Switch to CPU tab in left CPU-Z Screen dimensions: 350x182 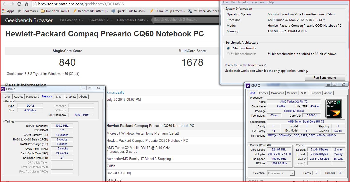[x=7, y=97]
